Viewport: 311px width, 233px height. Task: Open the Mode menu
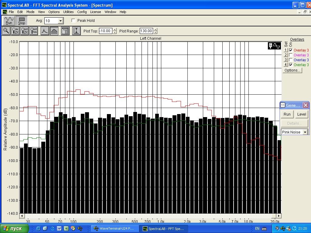point(30,12)
